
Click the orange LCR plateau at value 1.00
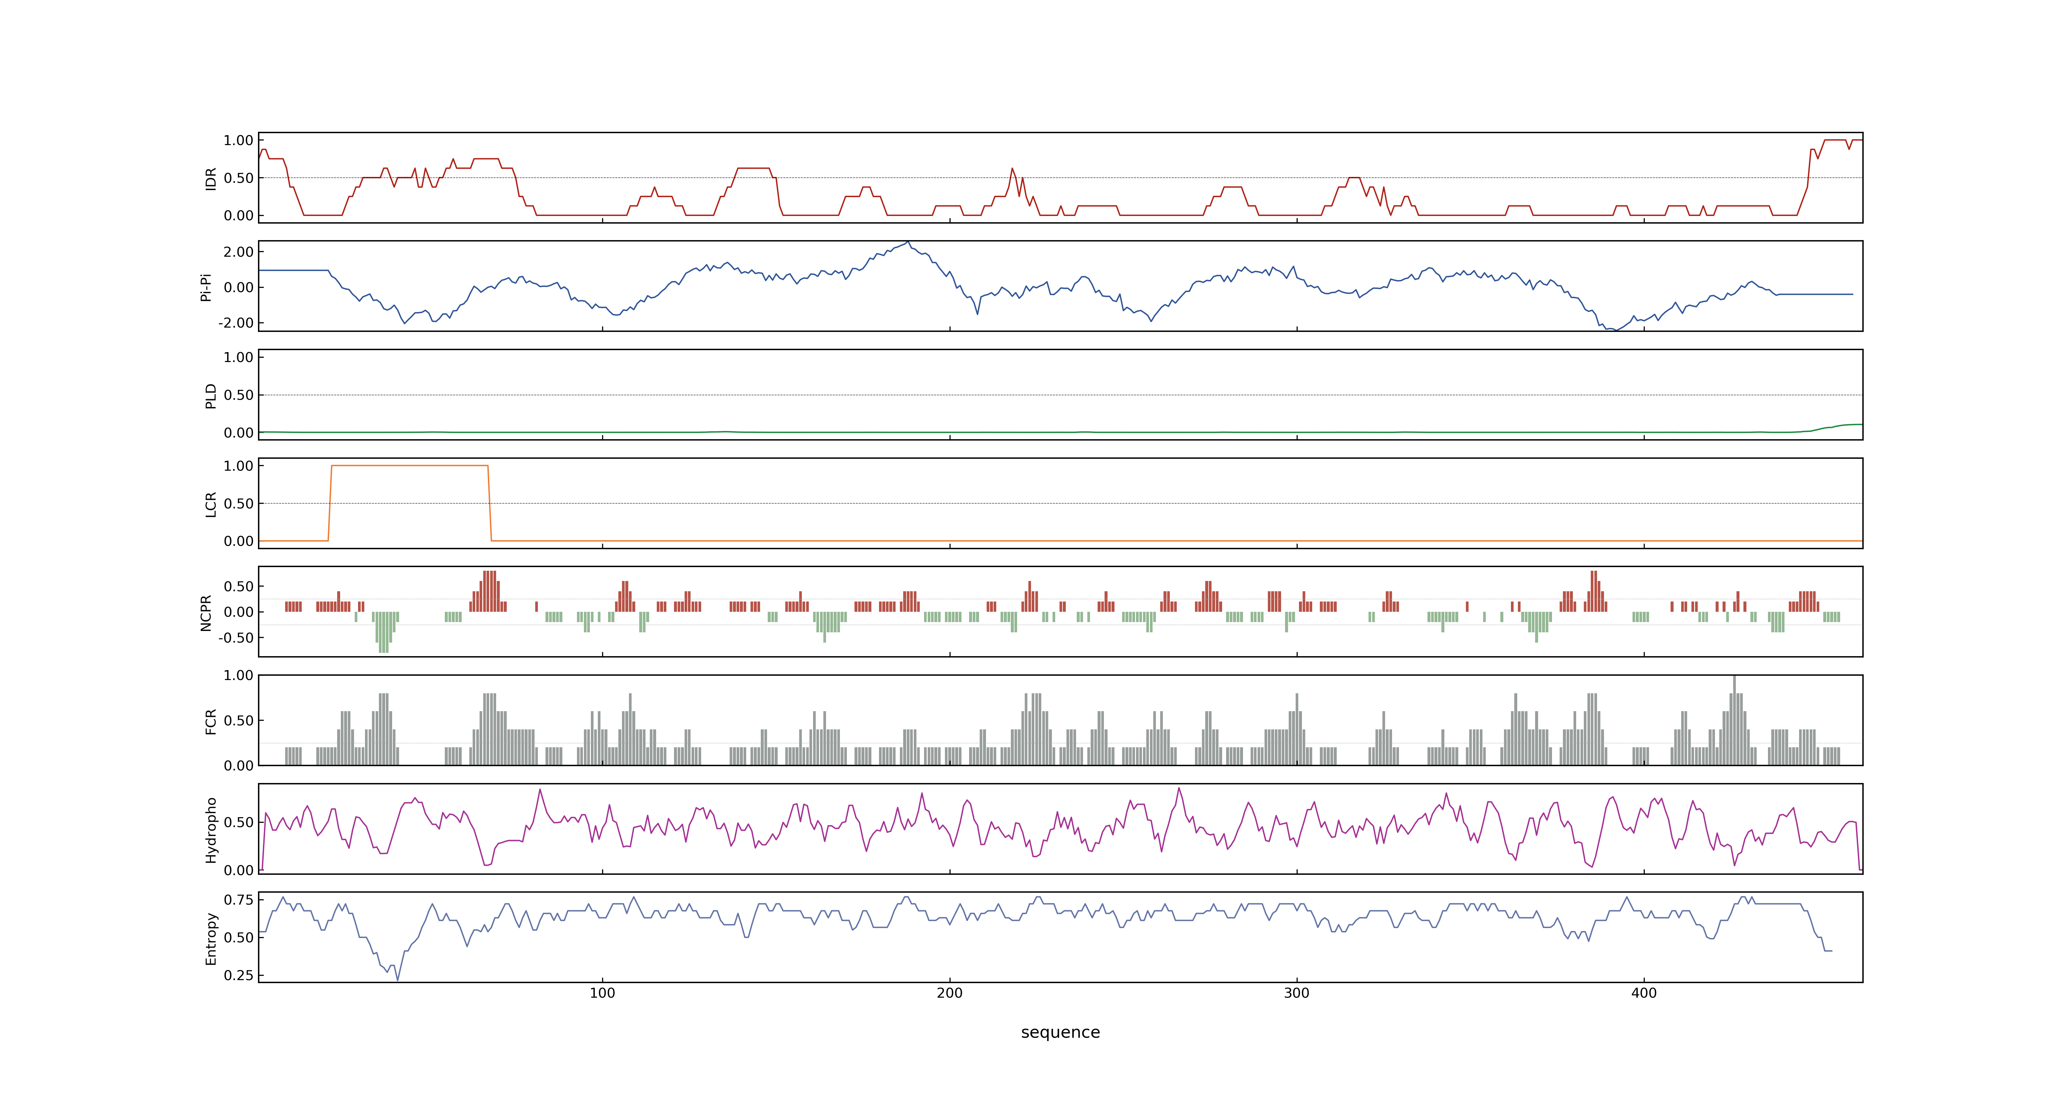[x=410, y=465]
